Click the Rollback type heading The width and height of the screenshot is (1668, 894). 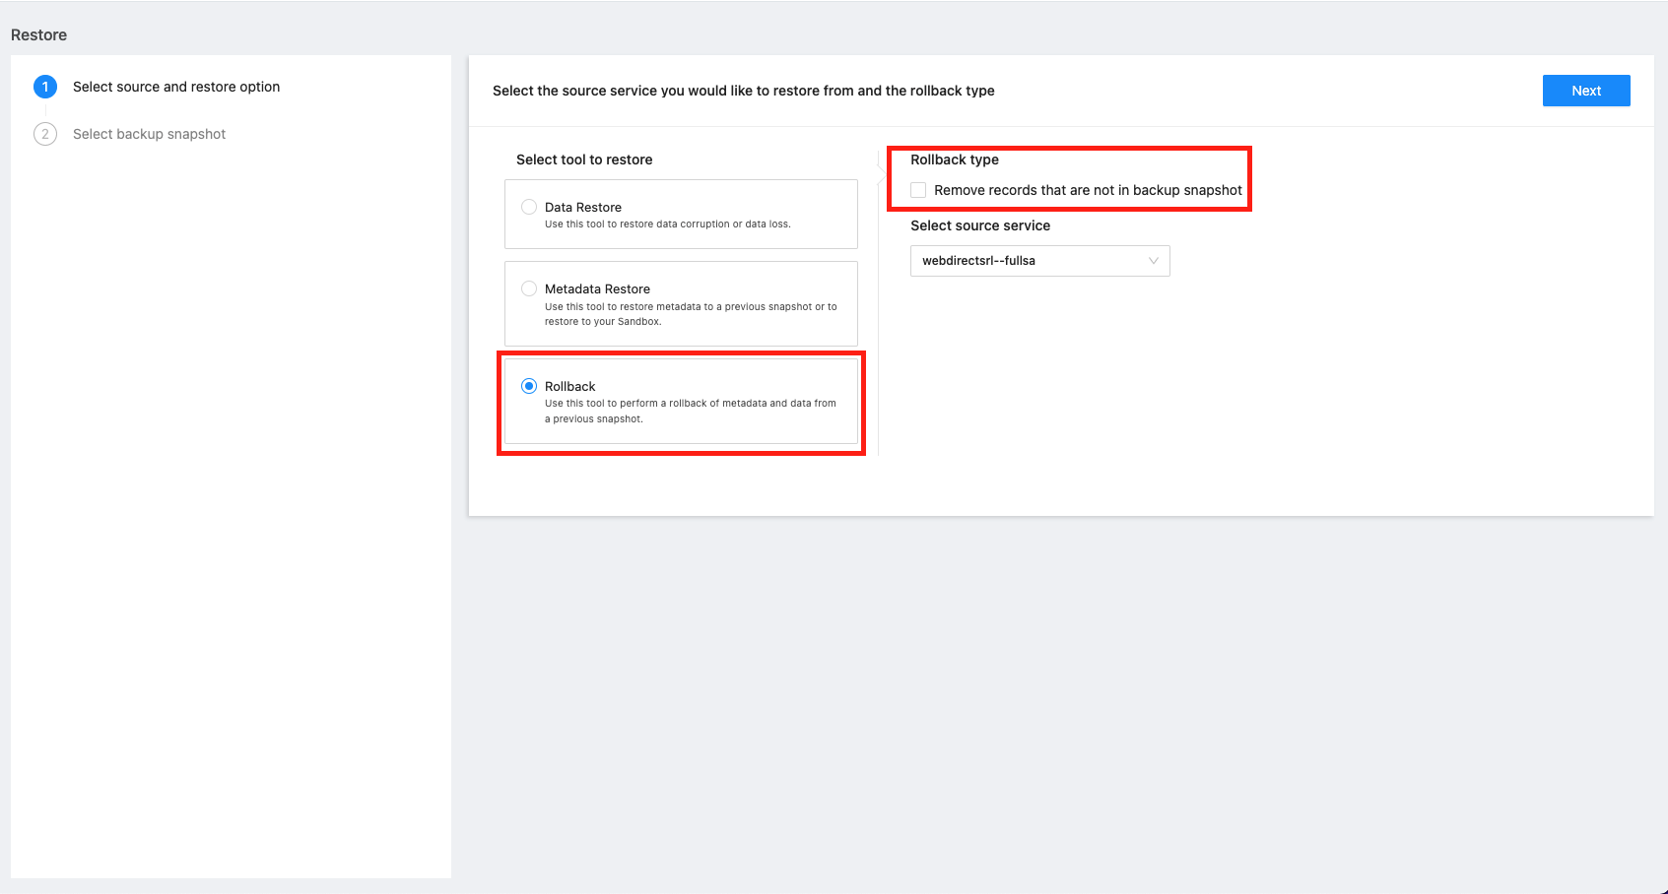click(x=954, y=160)
